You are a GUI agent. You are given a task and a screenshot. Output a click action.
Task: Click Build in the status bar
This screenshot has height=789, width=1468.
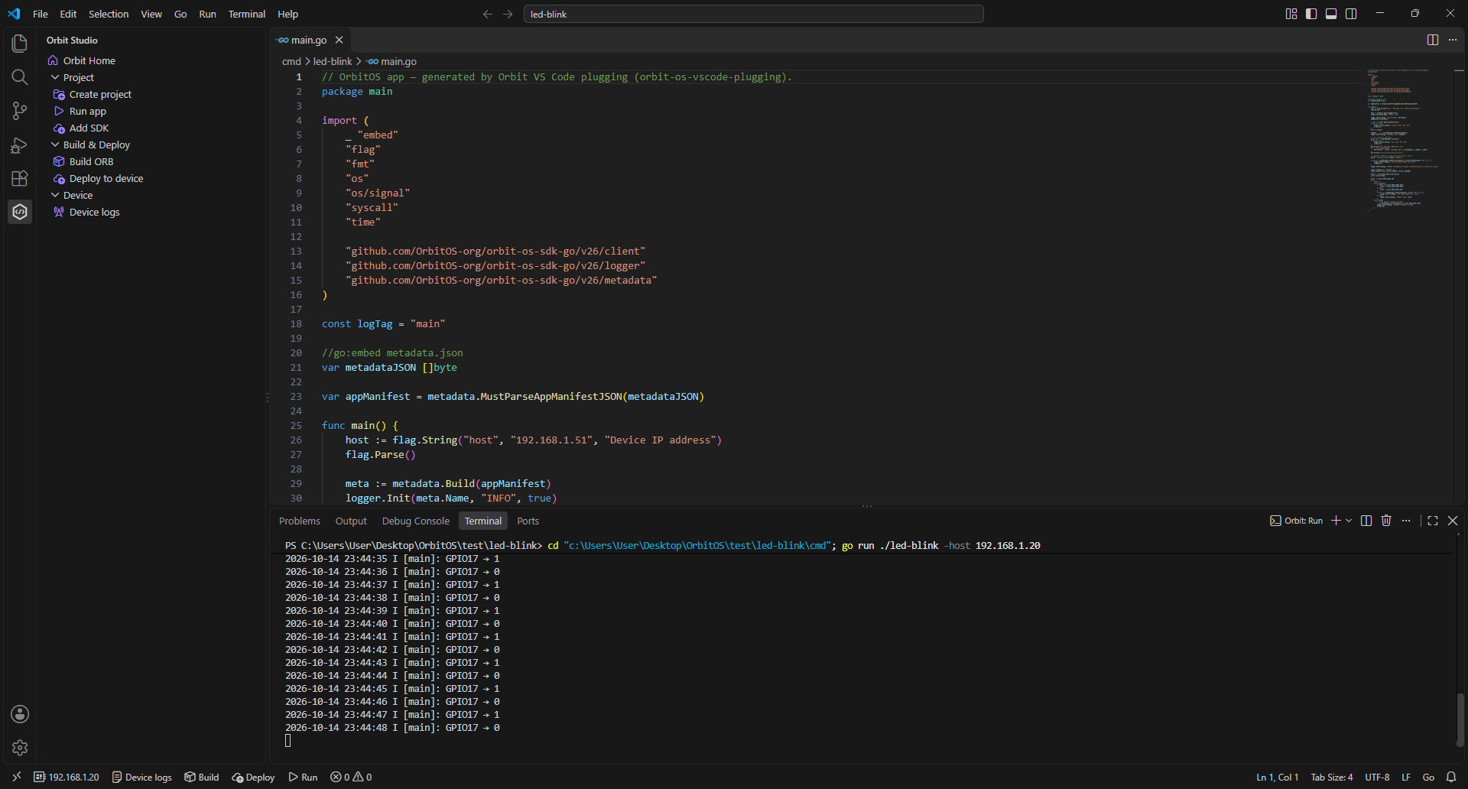(202, 777)
